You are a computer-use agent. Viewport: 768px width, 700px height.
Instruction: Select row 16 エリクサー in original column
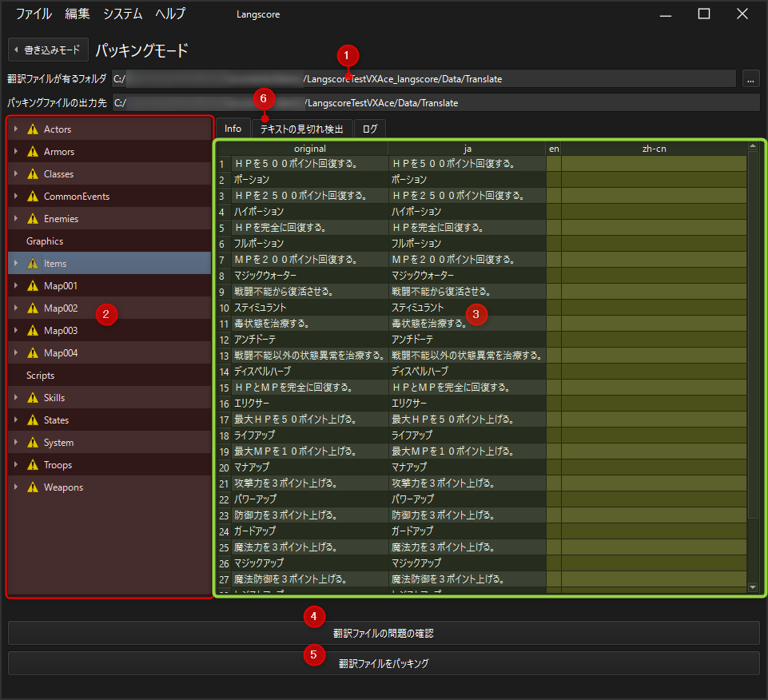pyautogui.click(x=310, y=404)
